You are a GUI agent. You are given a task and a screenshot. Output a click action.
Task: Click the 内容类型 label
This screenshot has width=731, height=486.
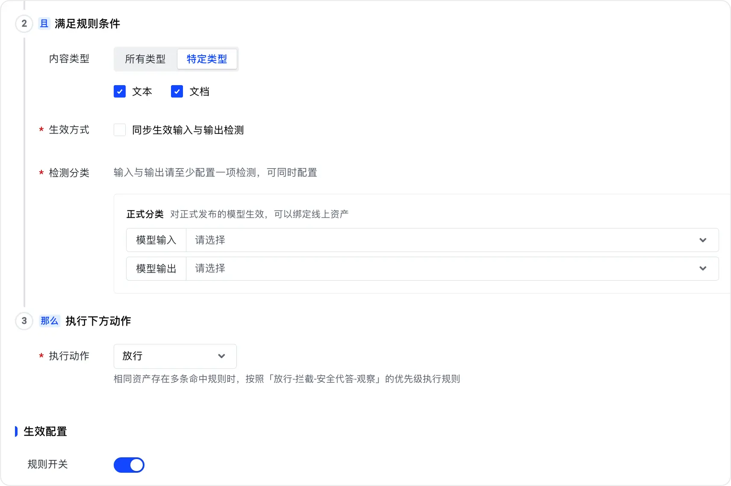69,59
